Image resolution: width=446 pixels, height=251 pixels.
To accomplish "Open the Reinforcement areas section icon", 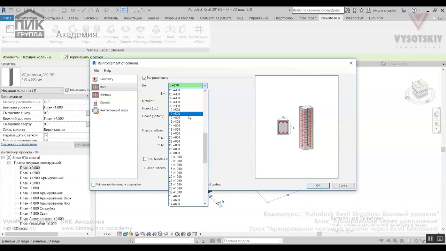I will click(95, 111).
